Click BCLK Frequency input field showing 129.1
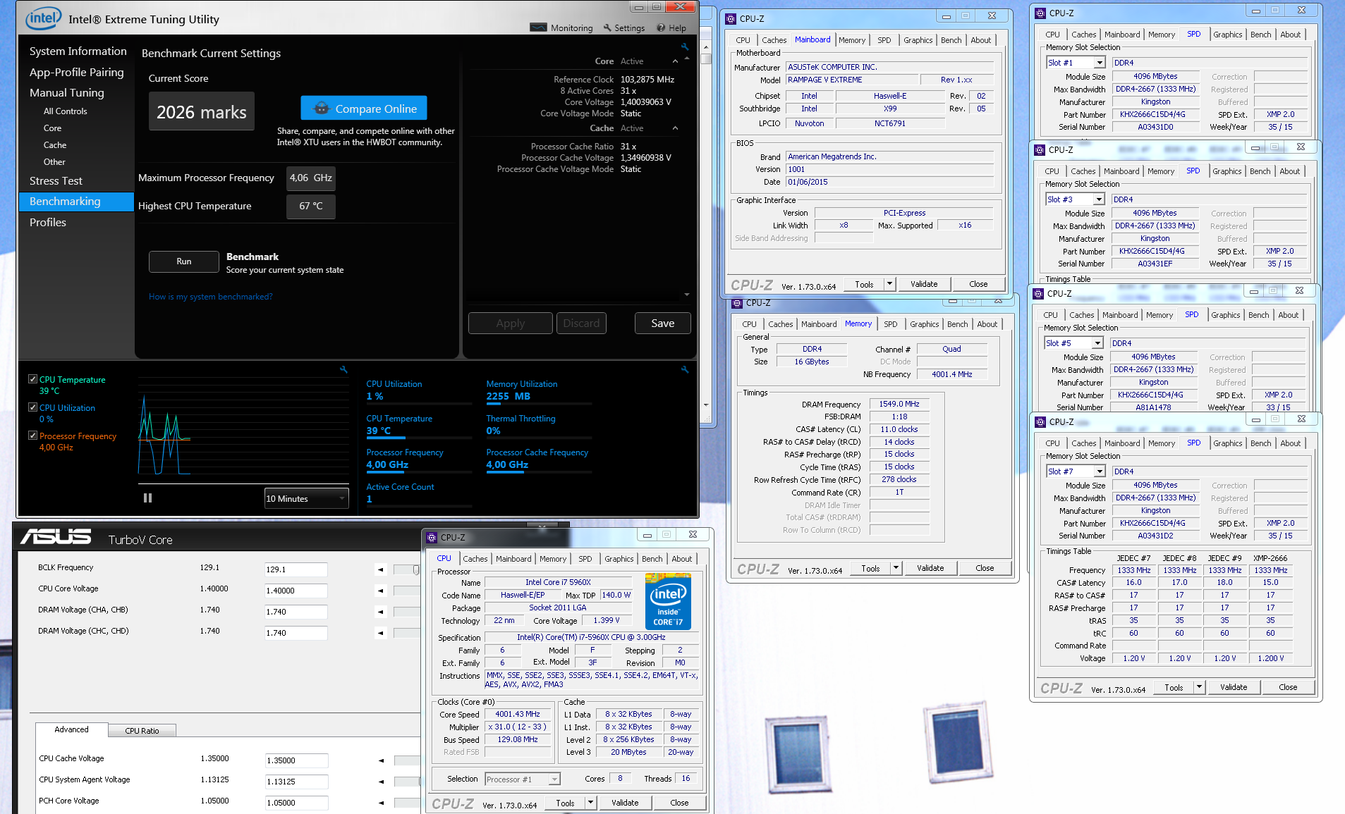Image resolution: width=1345 pixels, height=814 pixels. 296,569
